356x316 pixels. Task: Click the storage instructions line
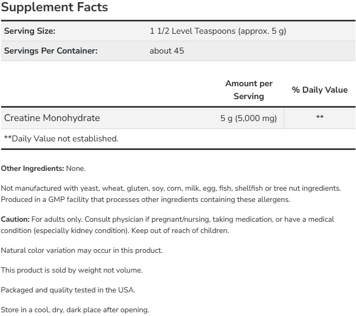pyautogui.click(x=75, y=310)
